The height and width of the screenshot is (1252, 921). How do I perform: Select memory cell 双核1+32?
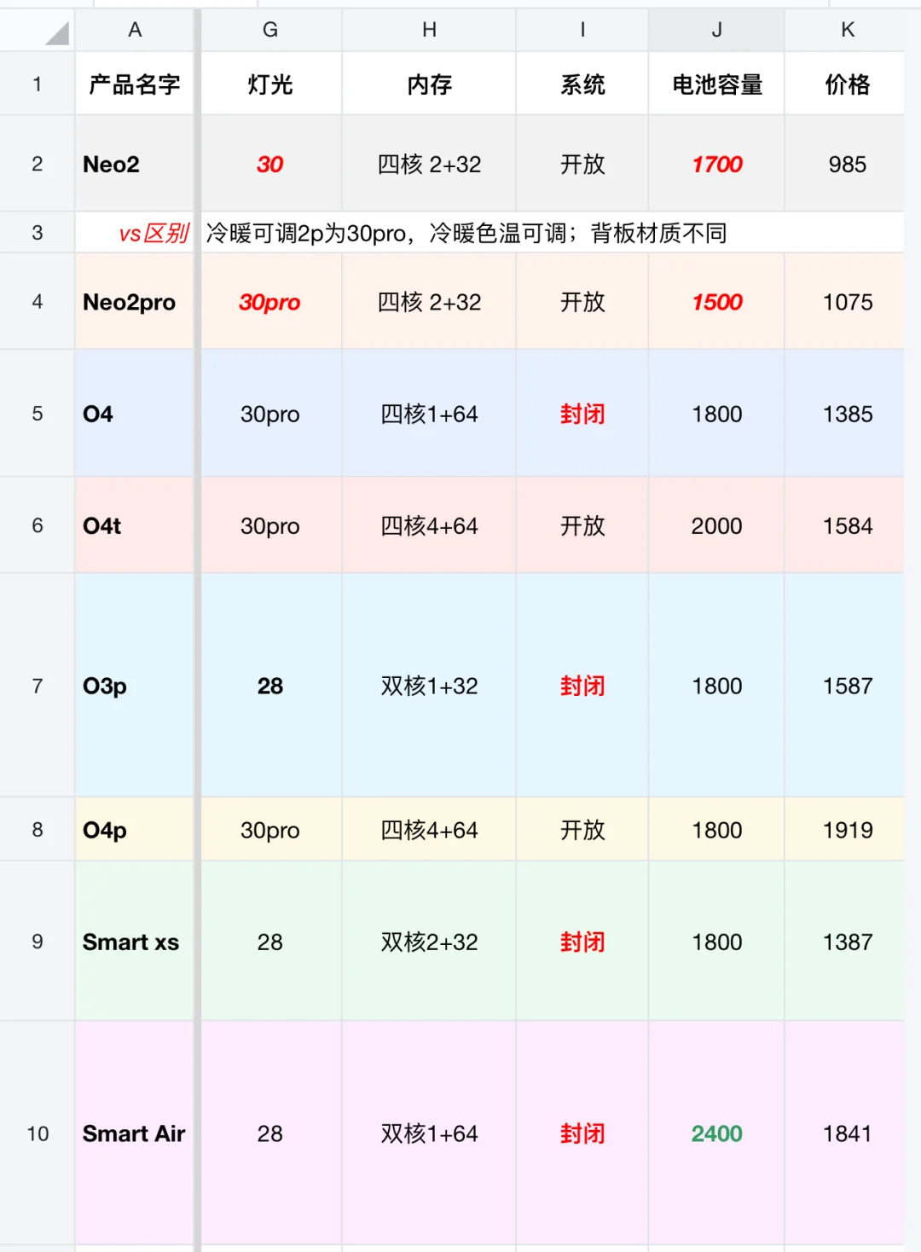(429, 686)
